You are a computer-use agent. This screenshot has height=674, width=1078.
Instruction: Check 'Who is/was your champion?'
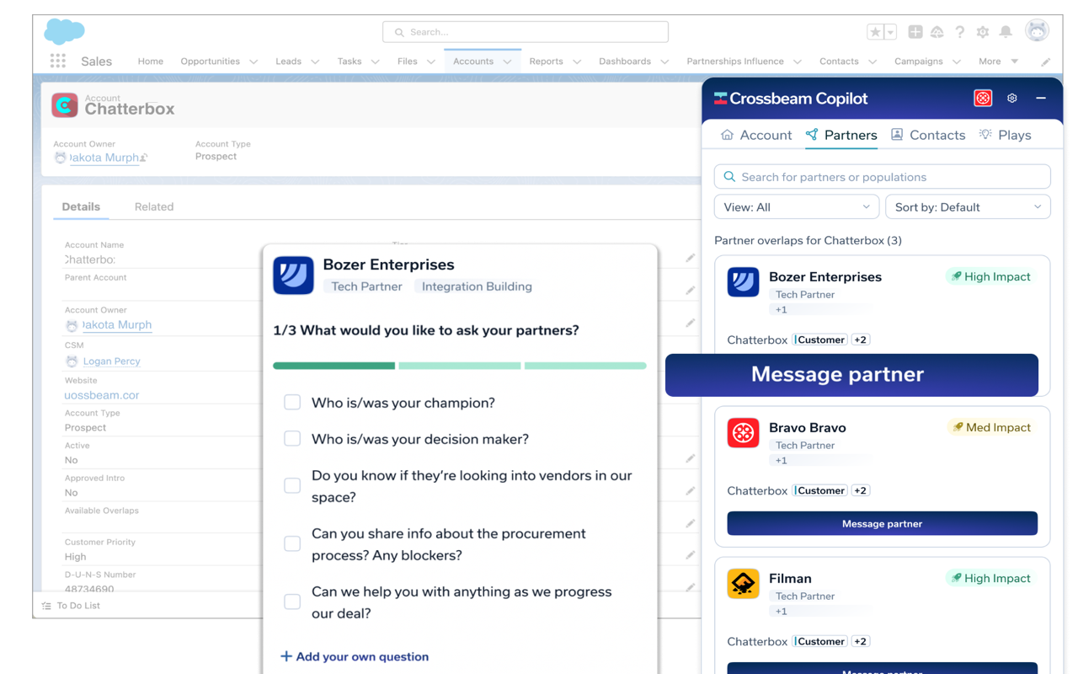[292, 402]
